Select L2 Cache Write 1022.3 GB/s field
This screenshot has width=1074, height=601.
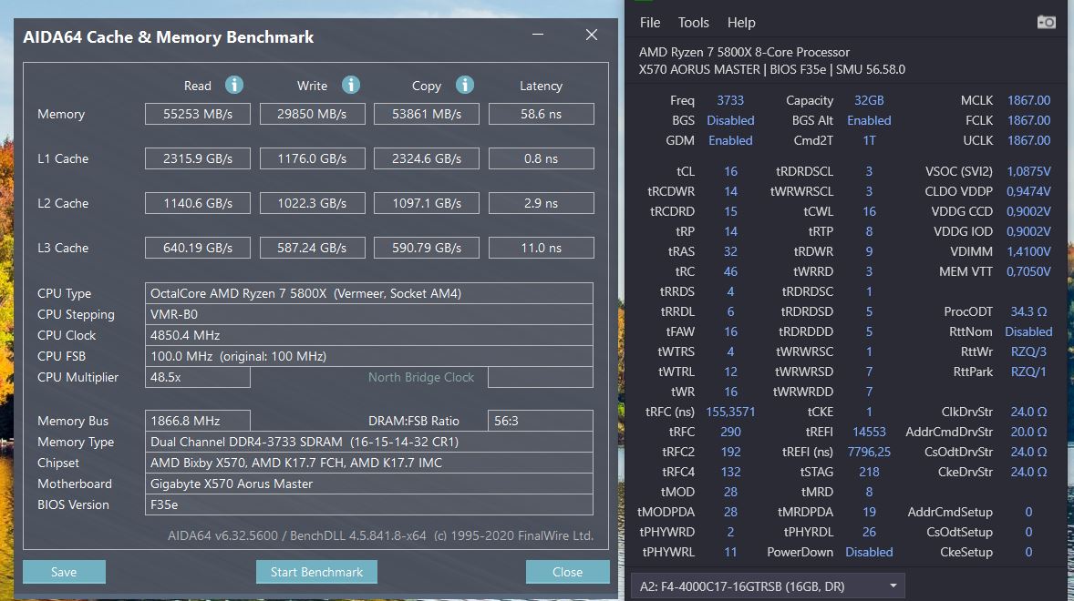(312, 203)
